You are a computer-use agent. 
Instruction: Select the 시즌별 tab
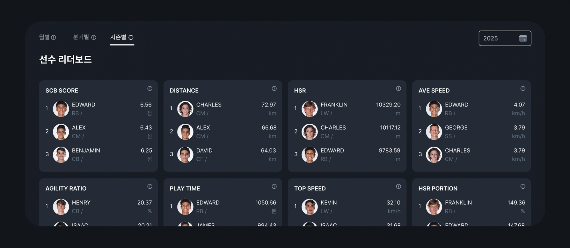tap(122, 37)
